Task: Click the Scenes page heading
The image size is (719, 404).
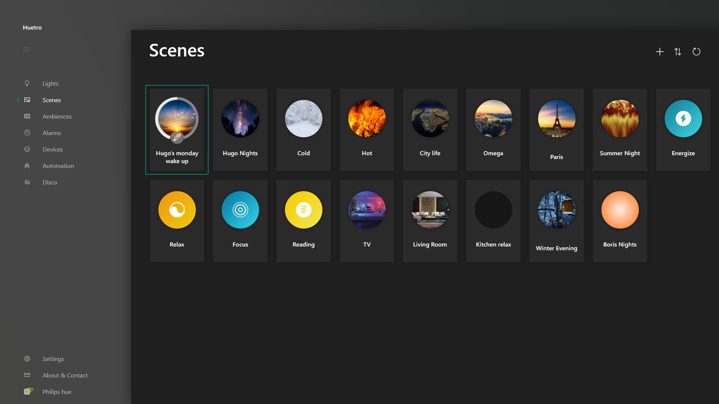Action: click(x=177, y=50)
